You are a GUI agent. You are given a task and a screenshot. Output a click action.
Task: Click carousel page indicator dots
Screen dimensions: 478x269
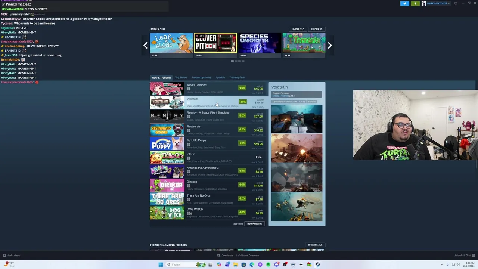coord(238,61)
